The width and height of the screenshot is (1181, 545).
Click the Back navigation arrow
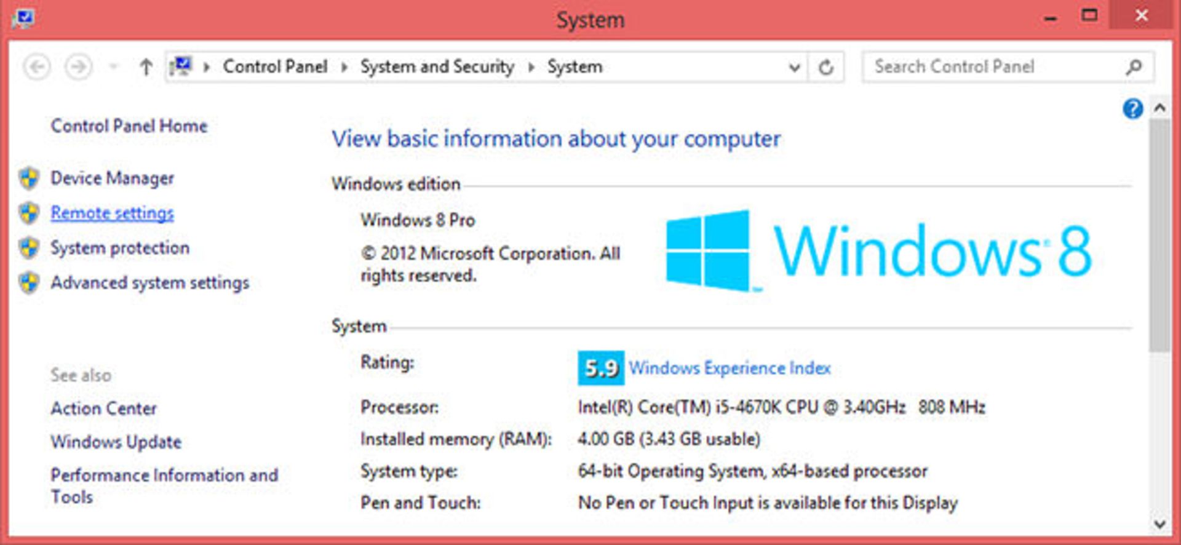pyautogui.click(x=37, y=66)
